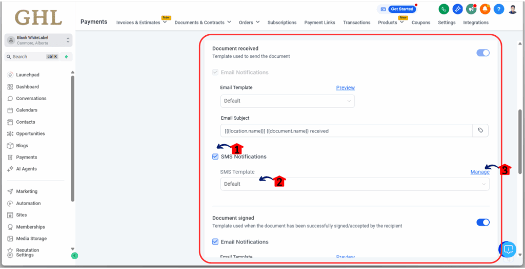Click the Launchpad rocket icon
This screenshot has width=525, height=269.
[10, 75]
